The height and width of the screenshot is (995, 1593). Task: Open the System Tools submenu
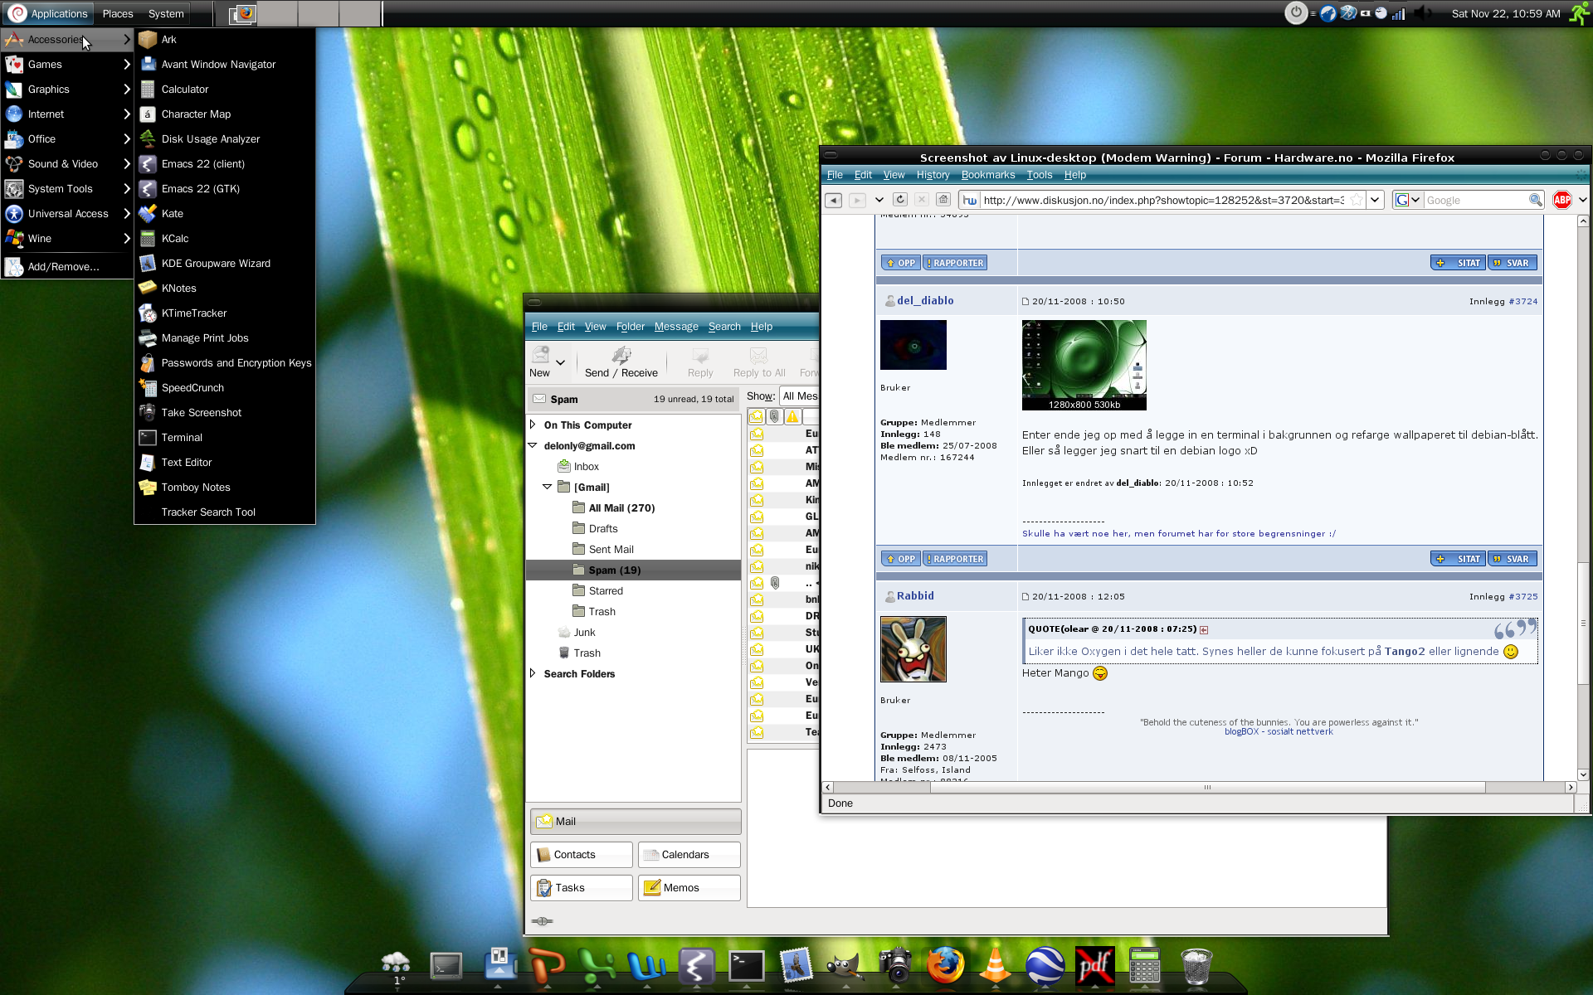67,188
